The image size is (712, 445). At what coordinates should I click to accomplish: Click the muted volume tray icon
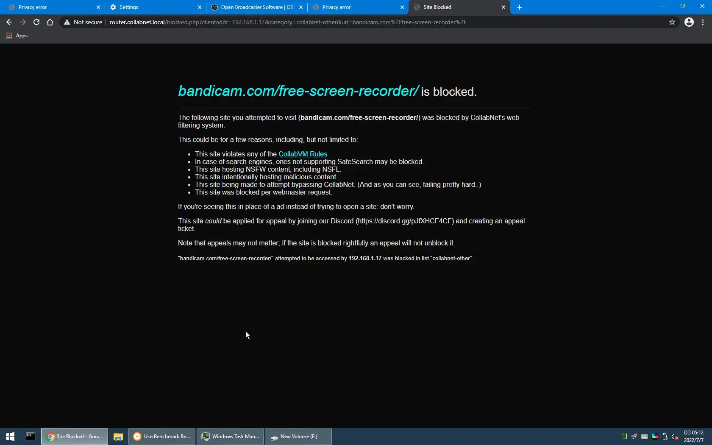(x=675, y=437)
